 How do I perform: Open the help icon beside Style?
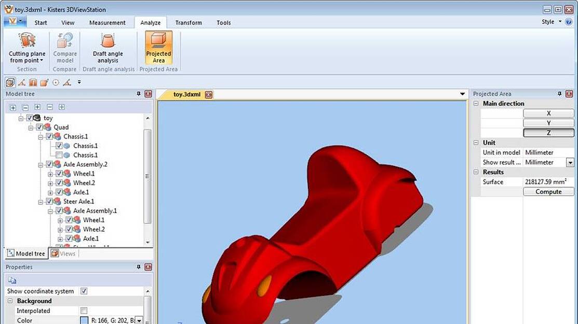coord(569,22)
